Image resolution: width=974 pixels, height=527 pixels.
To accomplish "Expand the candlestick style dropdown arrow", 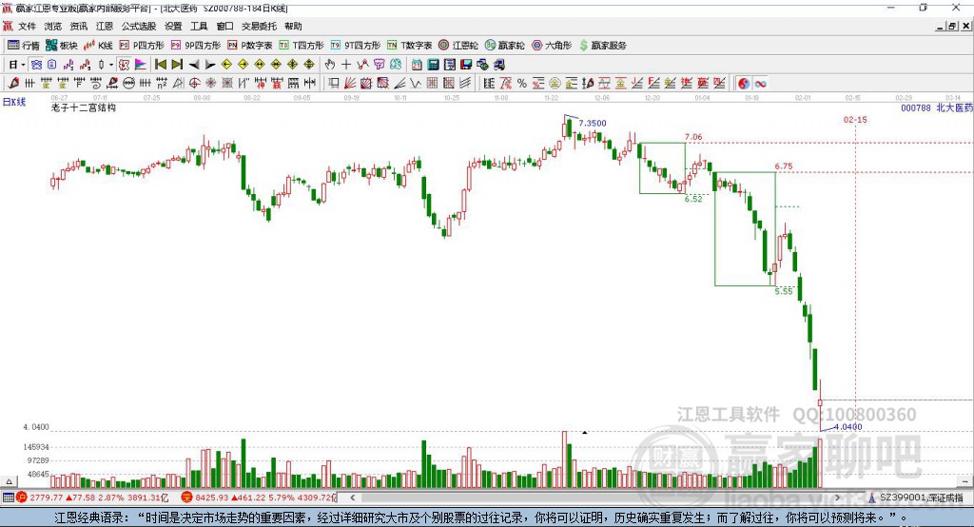I will pos(111,65).
